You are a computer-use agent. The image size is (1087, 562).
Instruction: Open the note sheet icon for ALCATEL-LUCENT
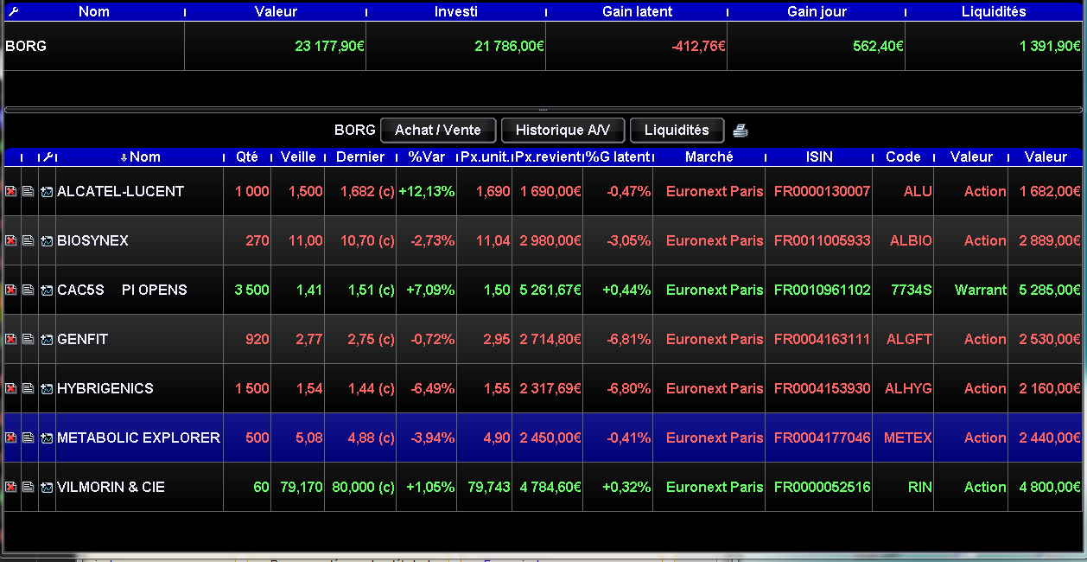point(29,191)
